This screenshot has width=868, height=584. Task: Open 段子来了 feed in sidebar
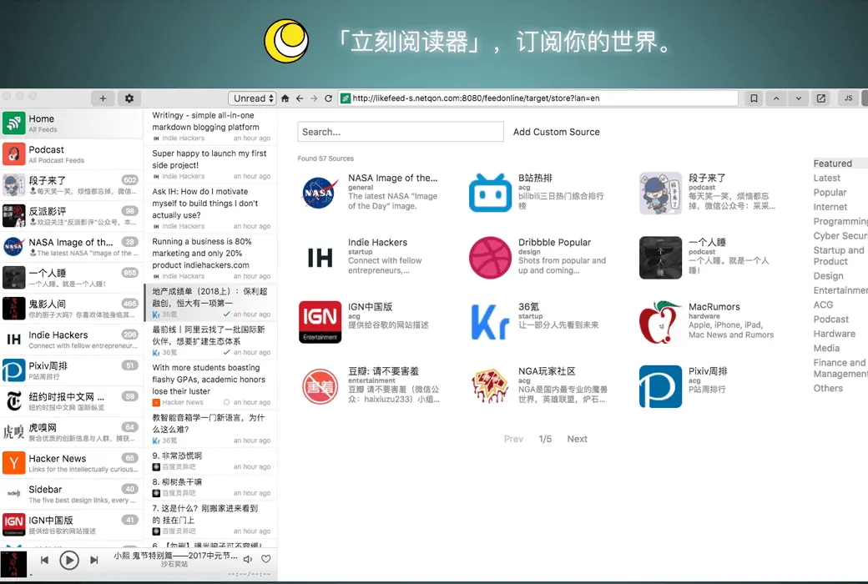tap(72, 185)
